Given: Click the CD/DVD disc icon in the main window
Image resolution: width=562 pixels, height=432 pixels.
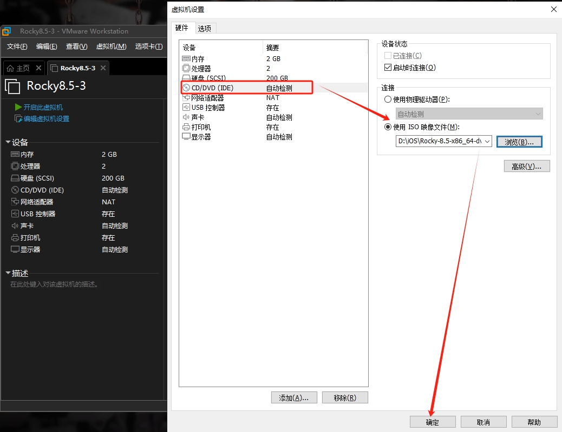Looking at the screenshot, I should [15, 190].
